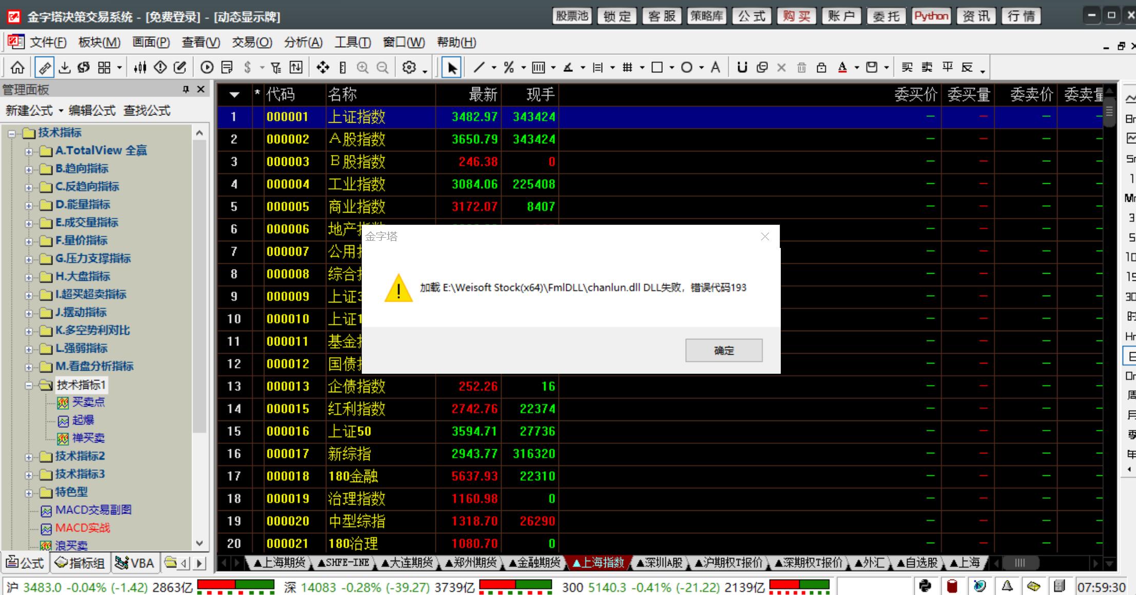Open the candlestick chart icon

tap(140, 67)
